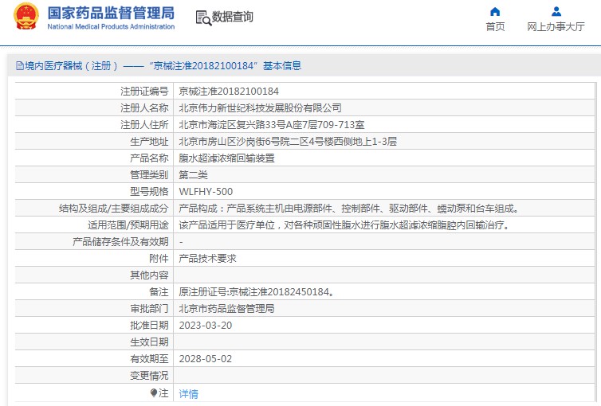Click the 结构及组成/主要组成成分 label
The height and width of the screenshot is (406, 601).
click(113, 209)
